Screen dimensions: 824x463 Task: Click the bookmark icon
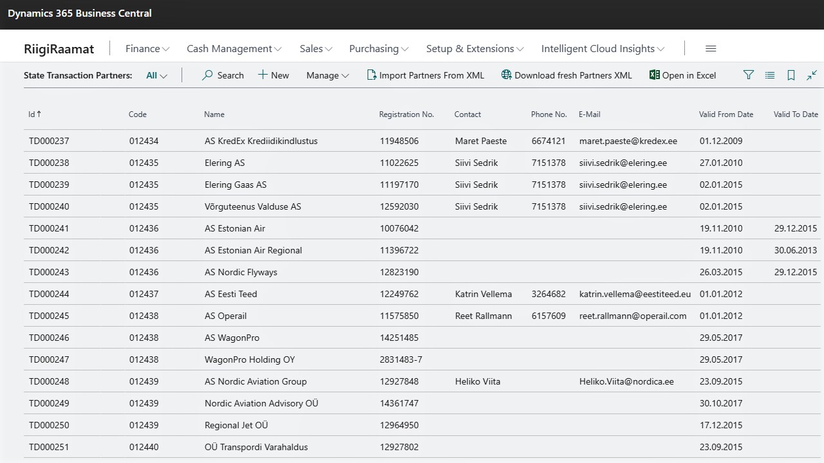[791, 75]
